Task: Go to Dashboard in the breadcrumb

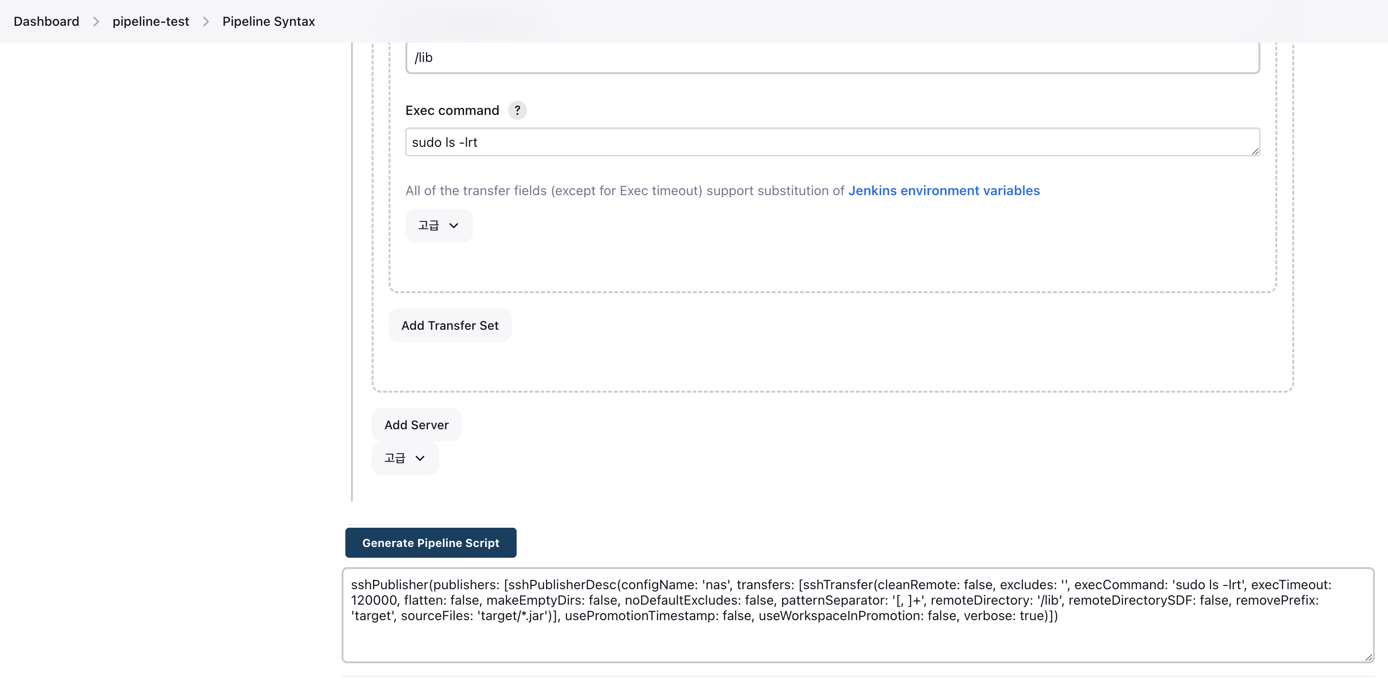Action: (46, 22)
